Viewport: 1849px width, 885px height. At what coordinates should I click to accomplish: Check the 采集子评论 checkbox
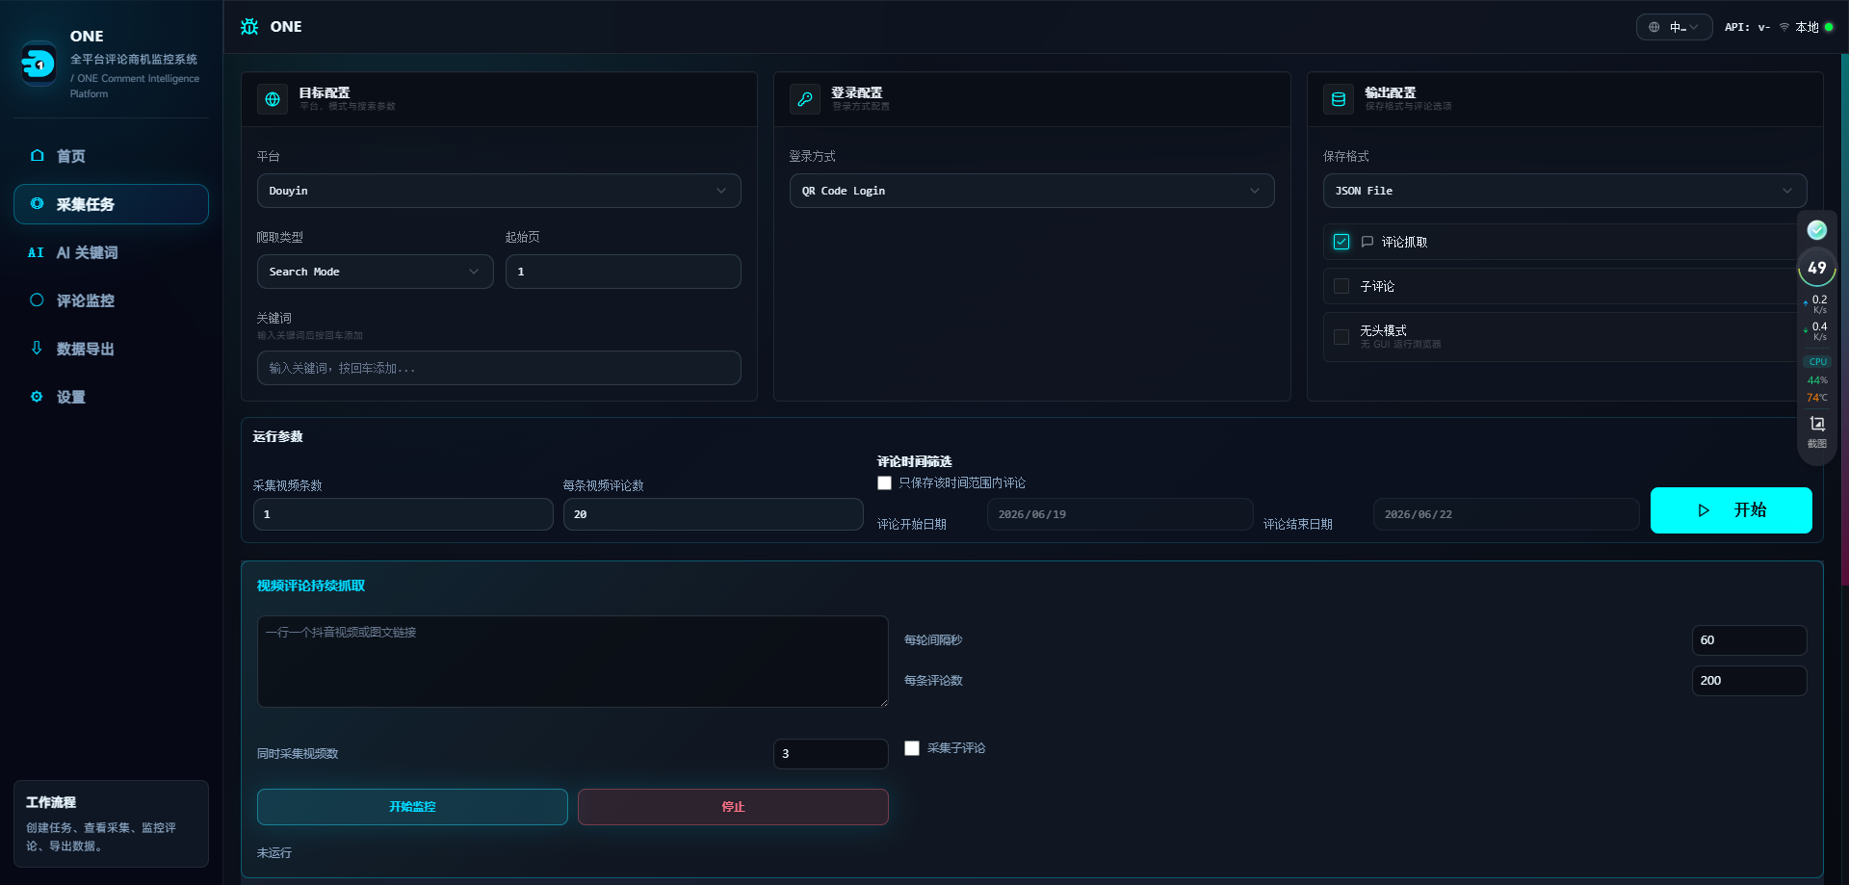point(912,748)
